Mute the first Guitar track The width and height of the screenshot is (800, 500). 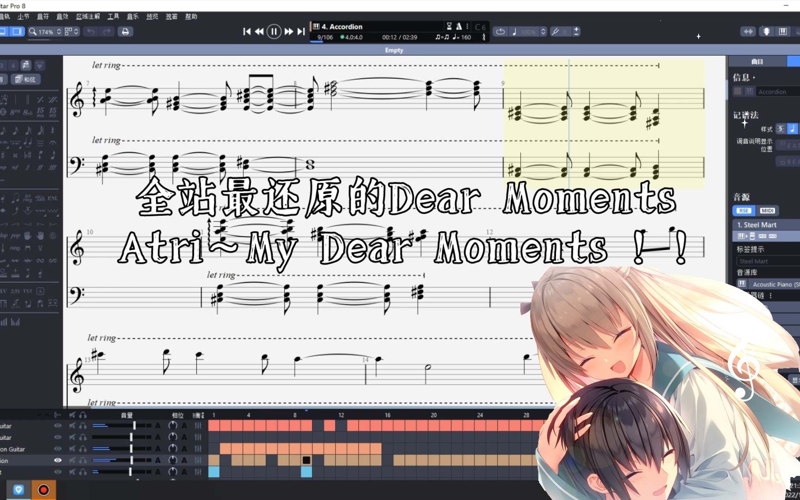[x=72, y=425]
